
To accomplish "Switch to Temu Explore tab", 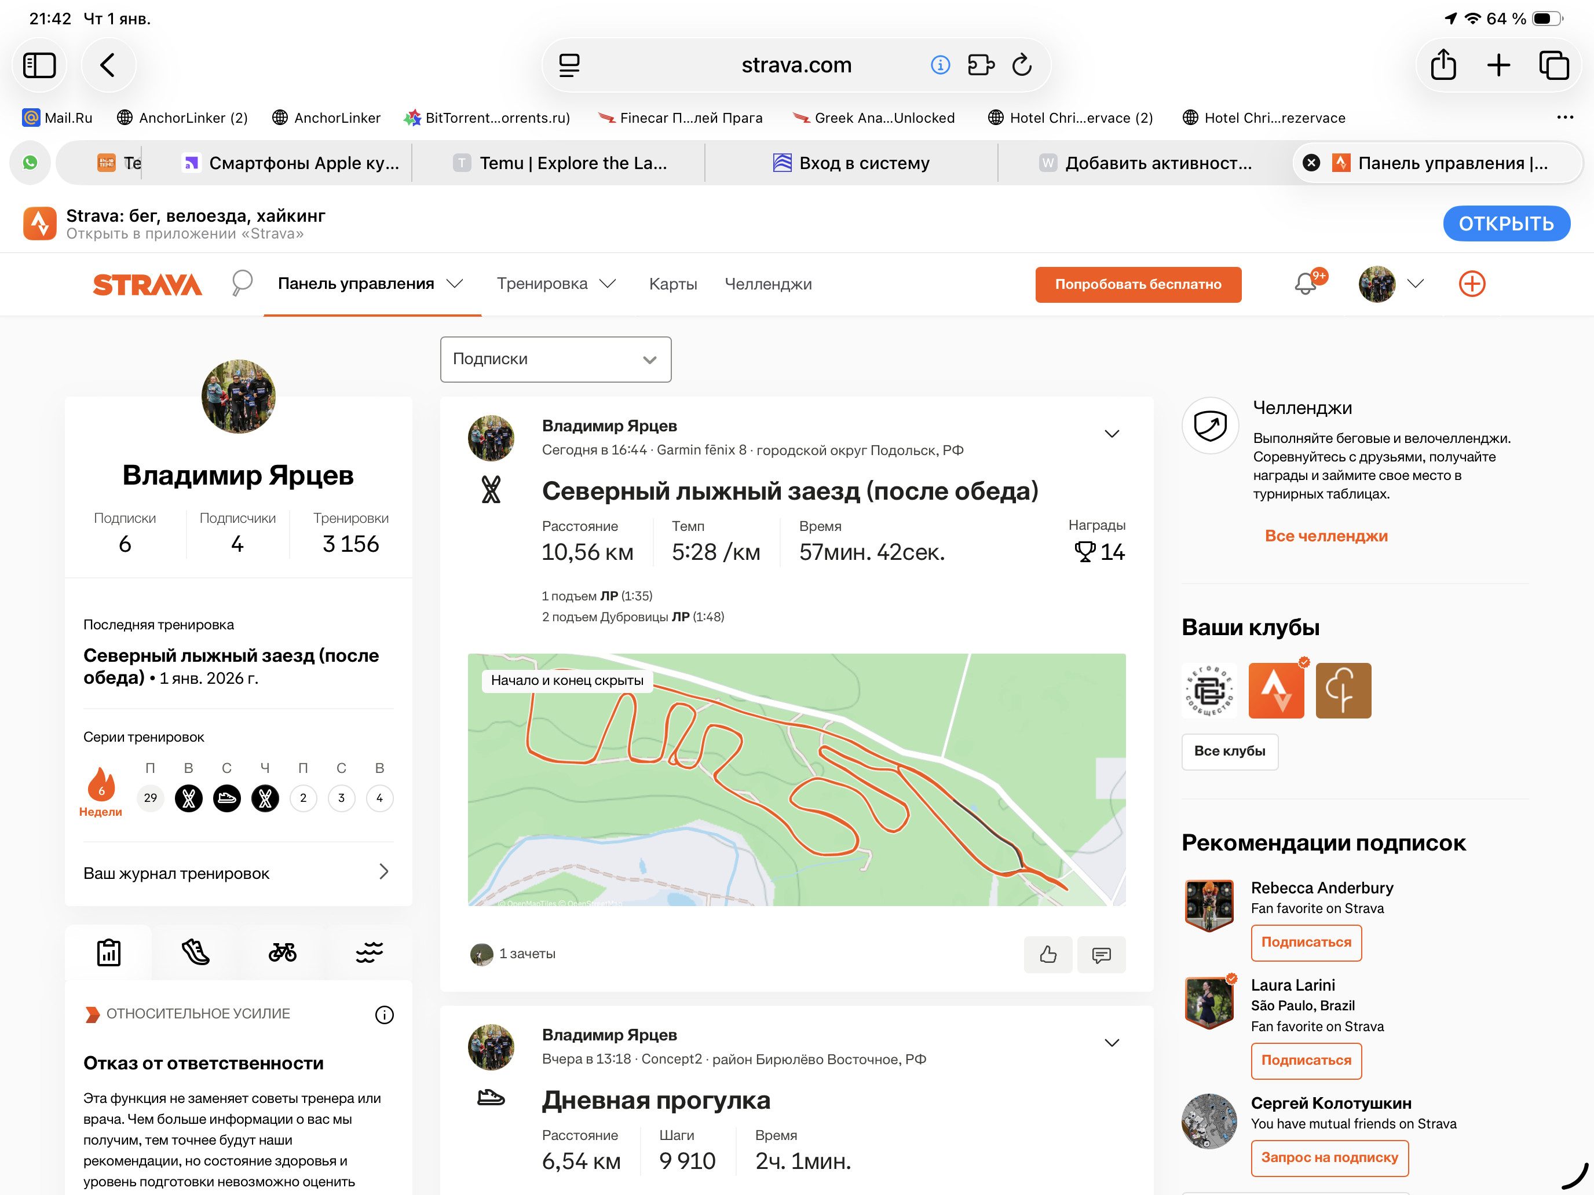I will (x=561, y=163).
